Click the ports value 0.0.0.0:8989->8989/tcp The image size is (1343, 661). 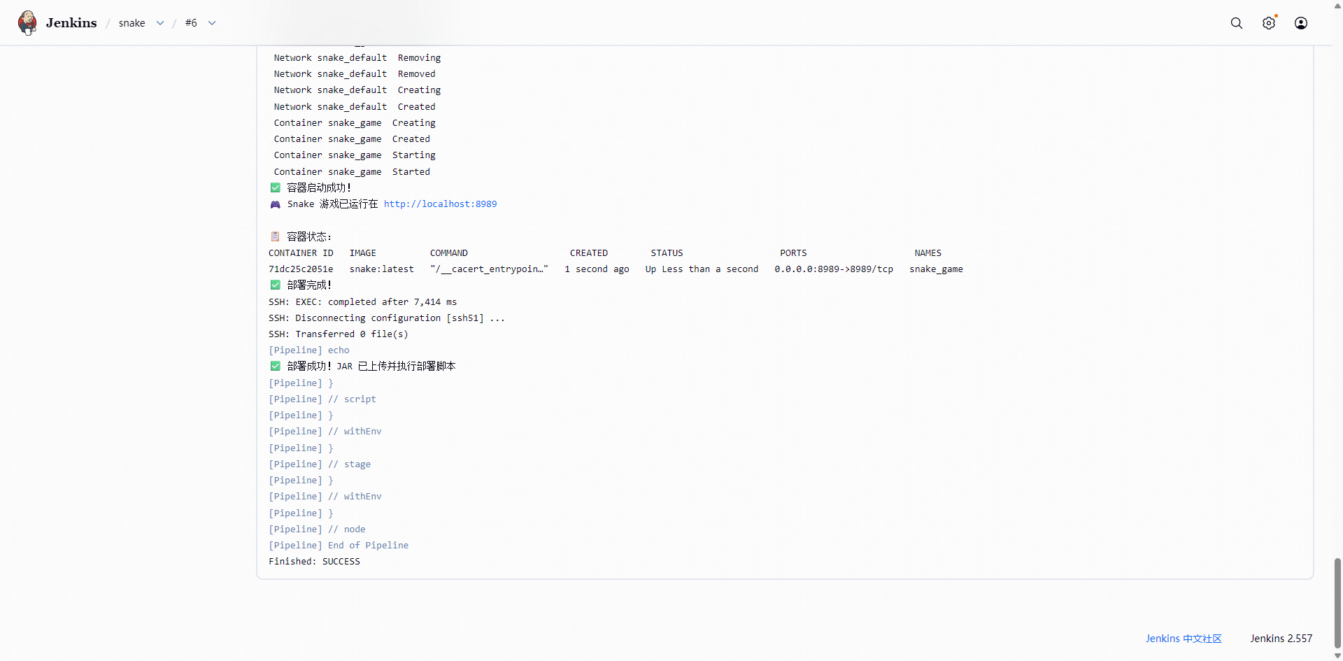pos(834,269)
